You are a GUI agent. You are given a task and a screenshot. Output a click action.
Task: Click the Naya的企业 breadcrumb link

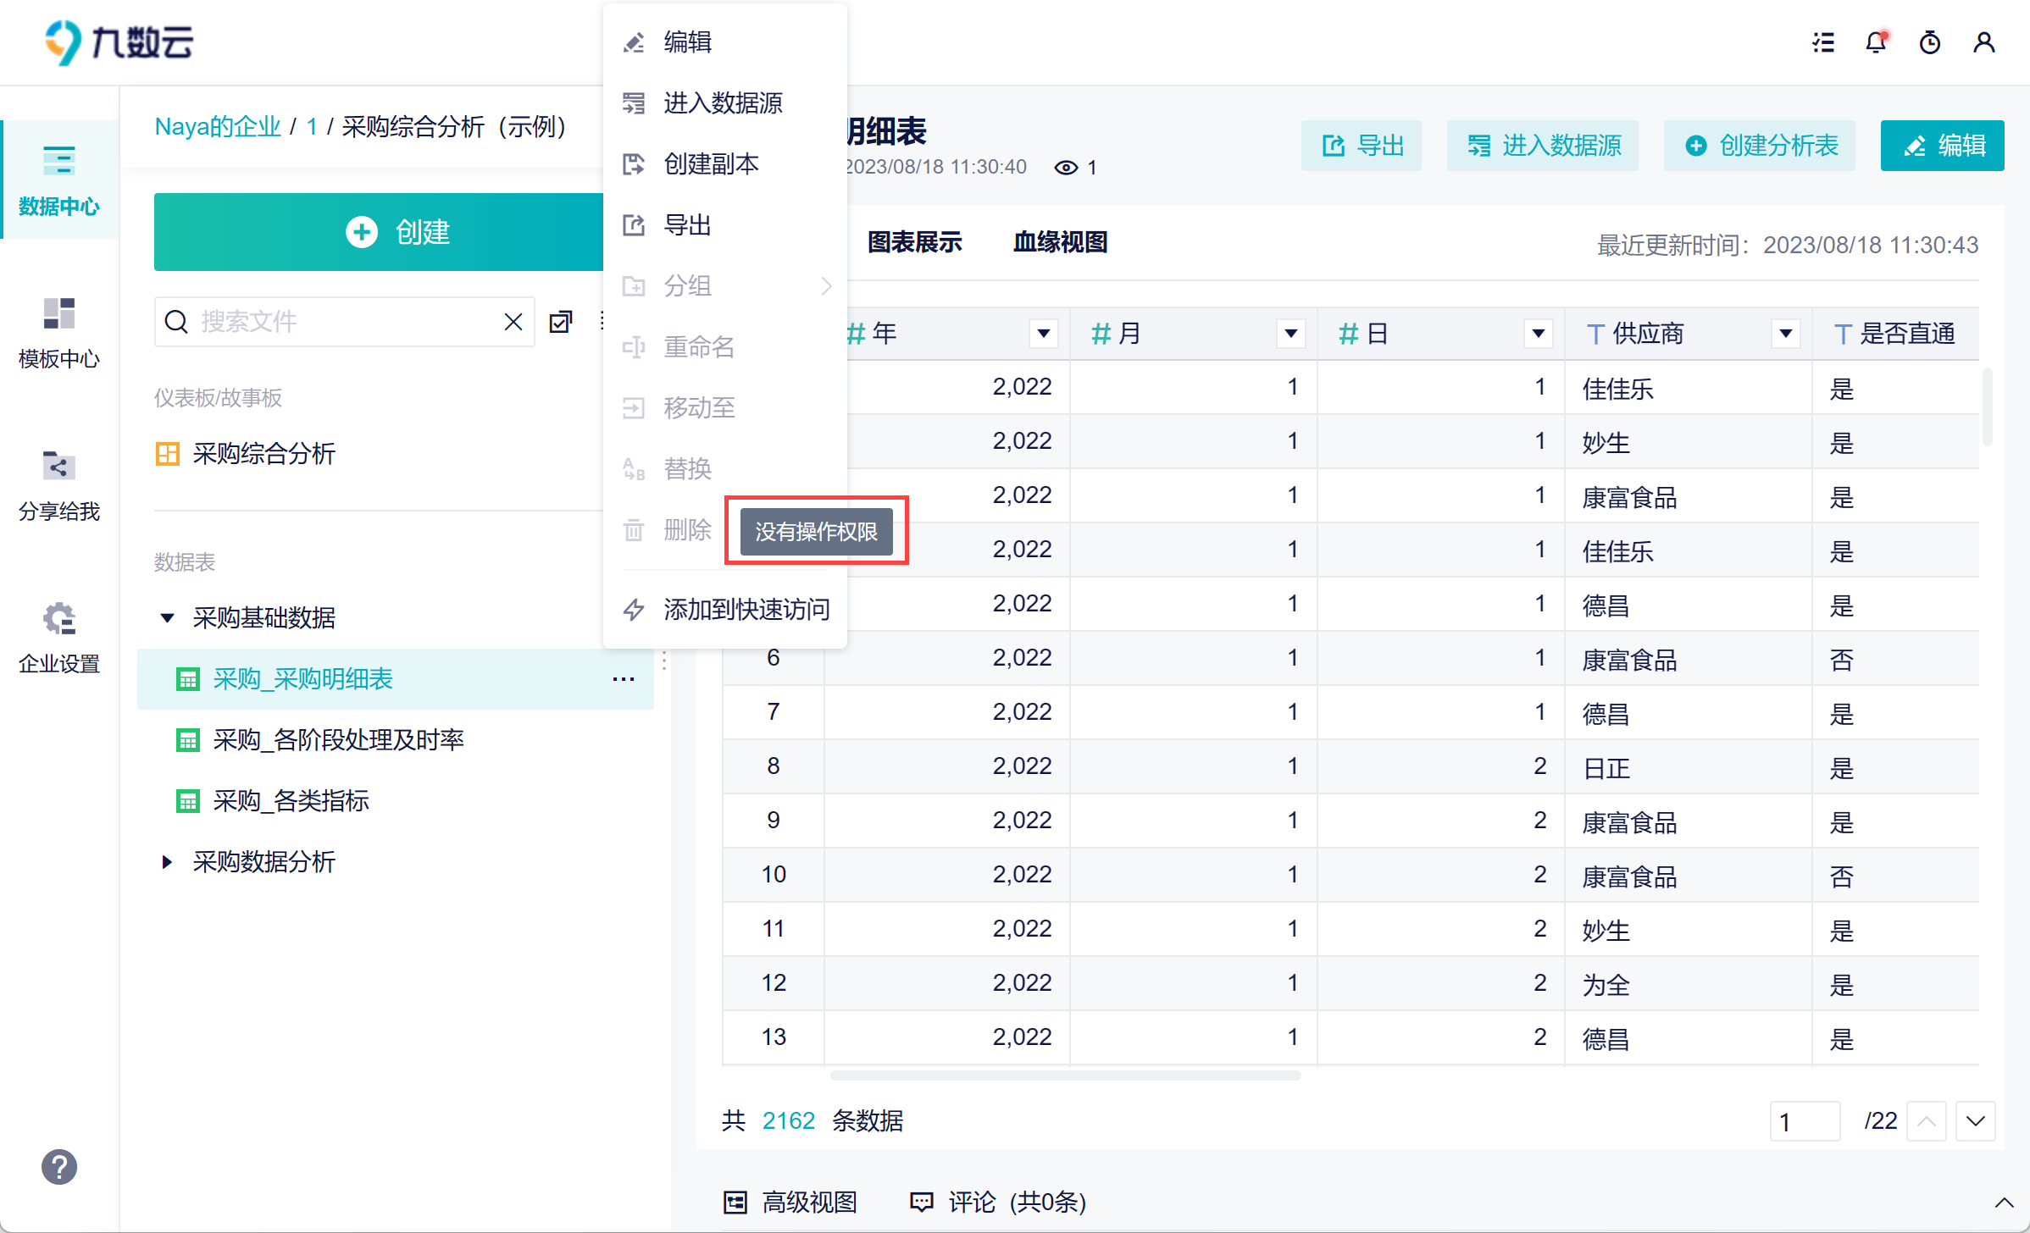coord(217,127)
